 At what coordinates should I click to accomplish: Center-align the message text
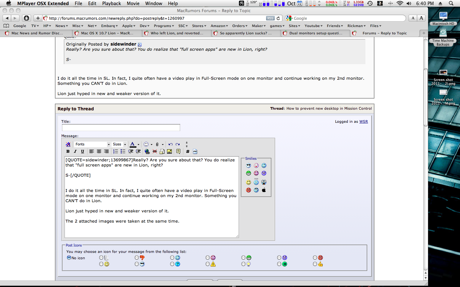(99, 151)
